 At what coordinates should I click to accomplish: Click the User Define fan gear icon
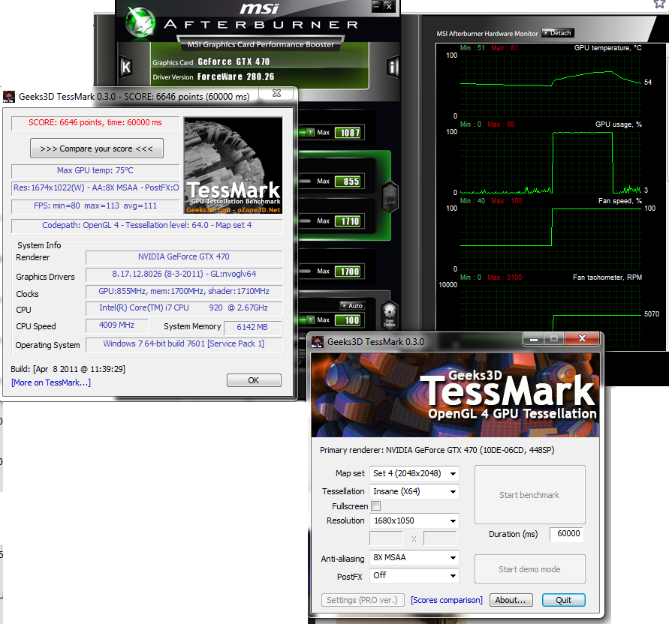point(390,315)
